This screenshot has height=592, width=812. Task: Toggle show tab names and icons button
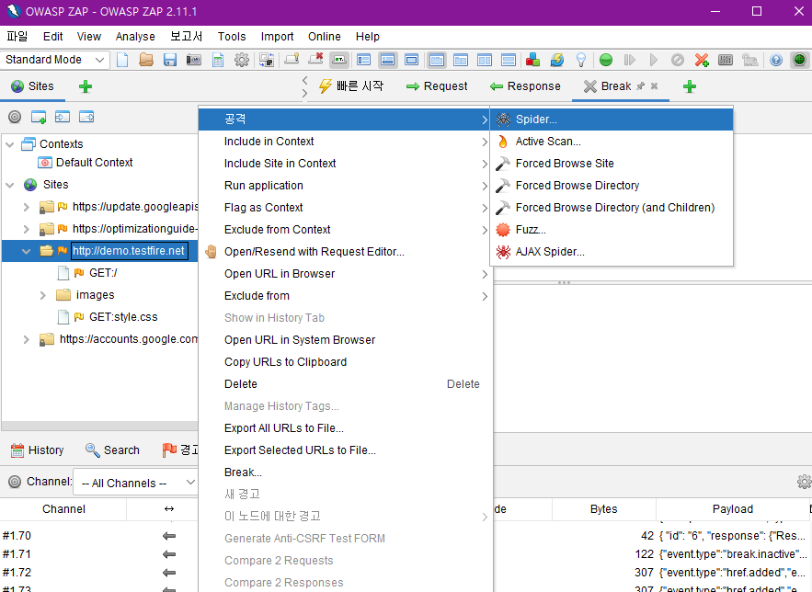[x=339, y=60]
